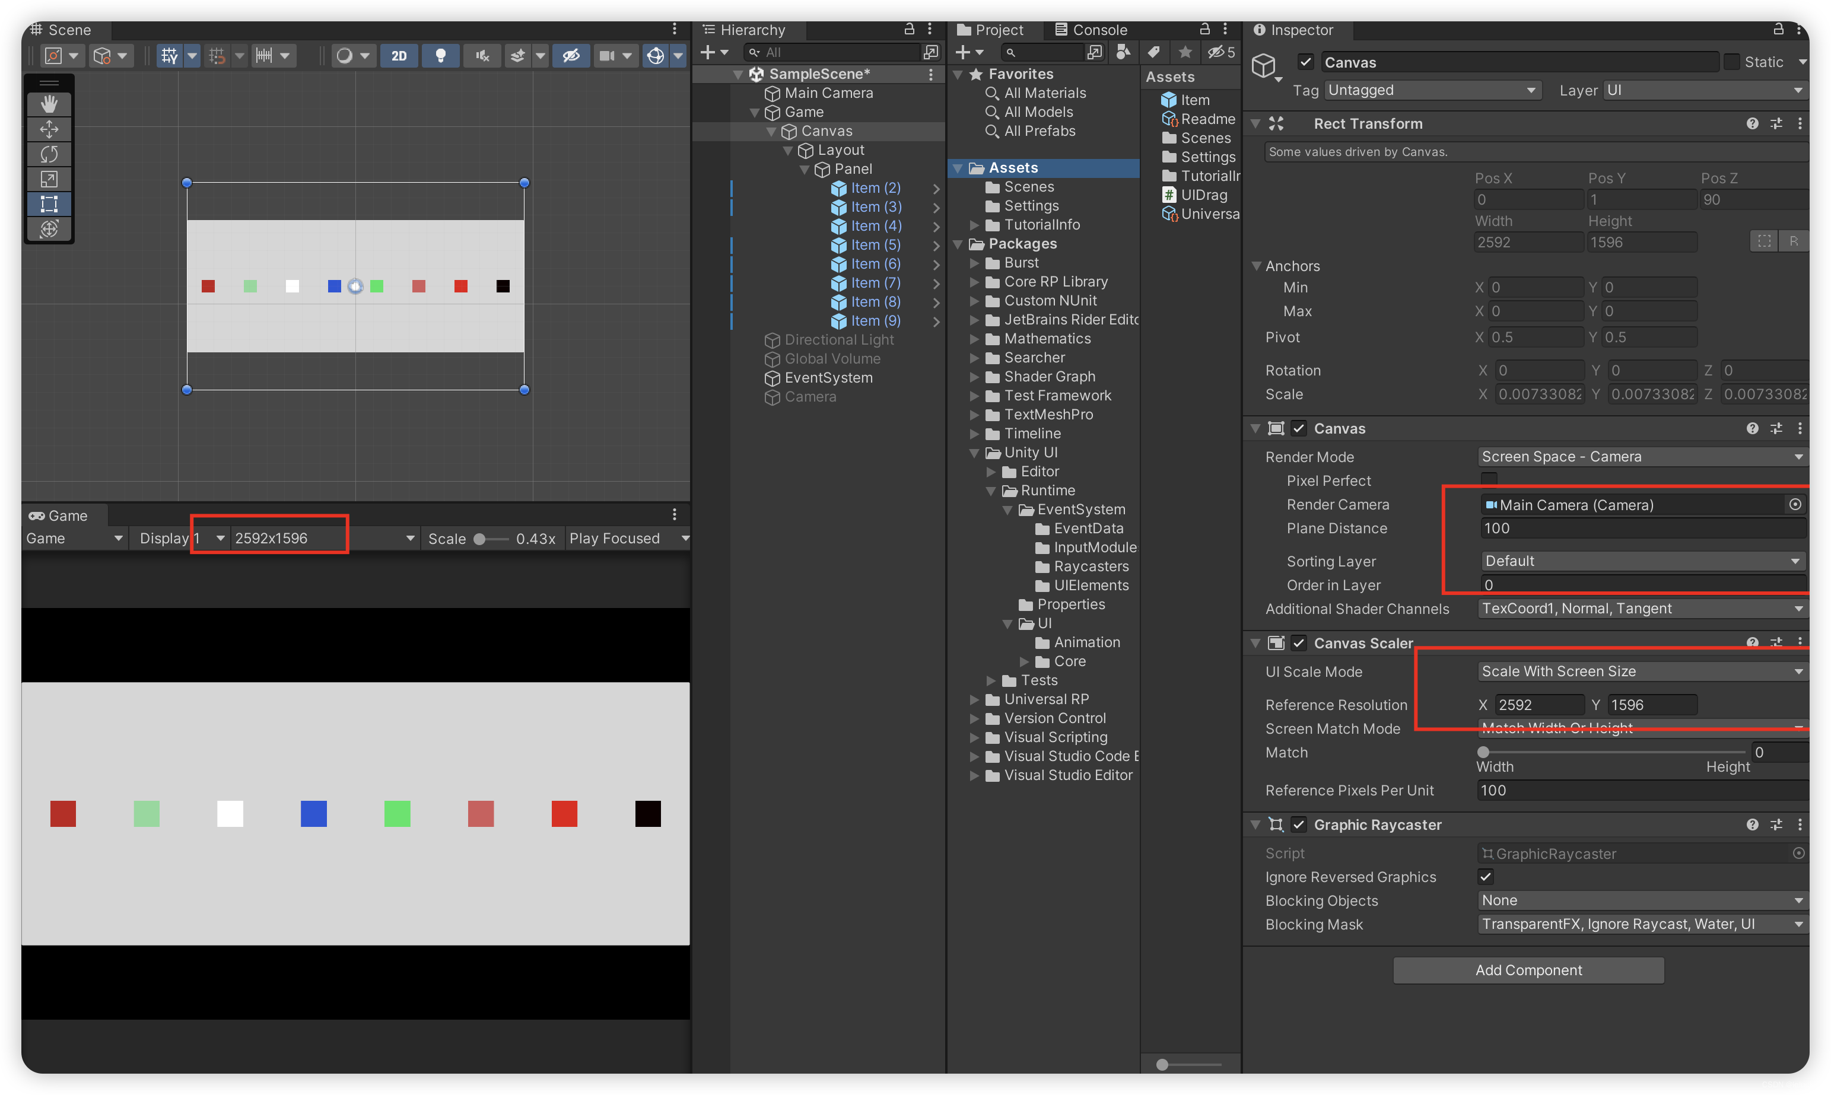The width and height of the screenshot is (1831, 1095).
Task: Toggle scene lighting with the lightbulb icon
Action: click(441, 55)
